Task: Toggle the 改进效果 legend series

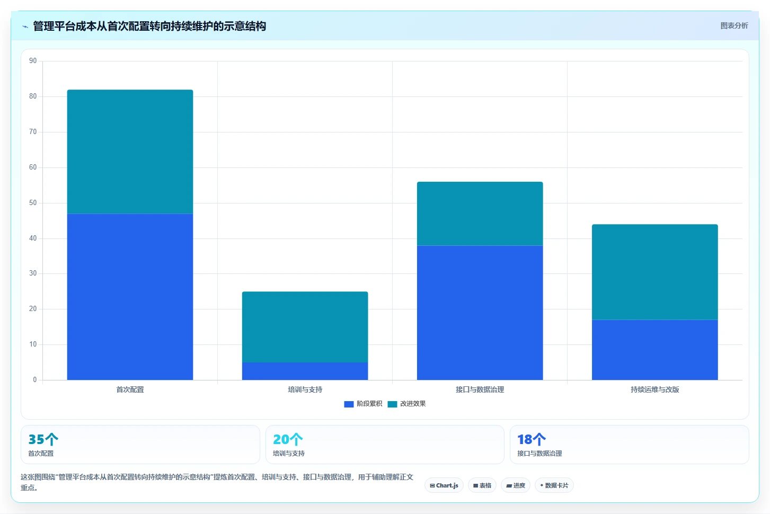Action: pos(406,404)
